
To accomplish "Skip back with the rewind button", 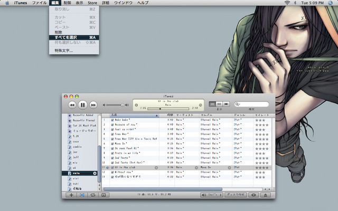I will [x=72, y=105].
